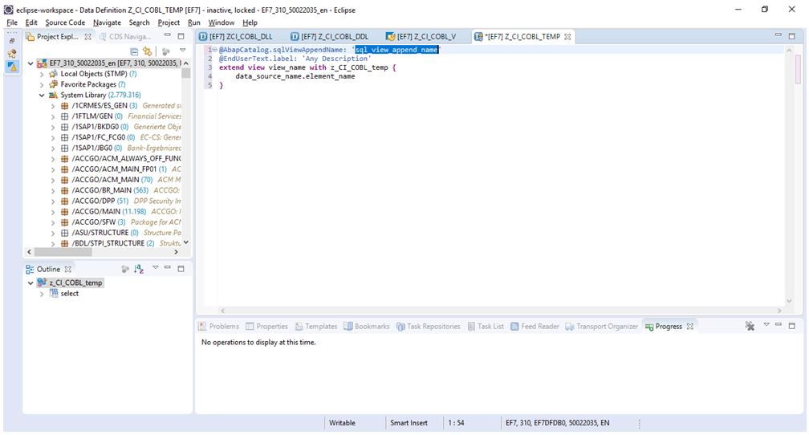Open the Task Repositories tab
This screenshot has width=809, height=435.
tap(429, 327)
